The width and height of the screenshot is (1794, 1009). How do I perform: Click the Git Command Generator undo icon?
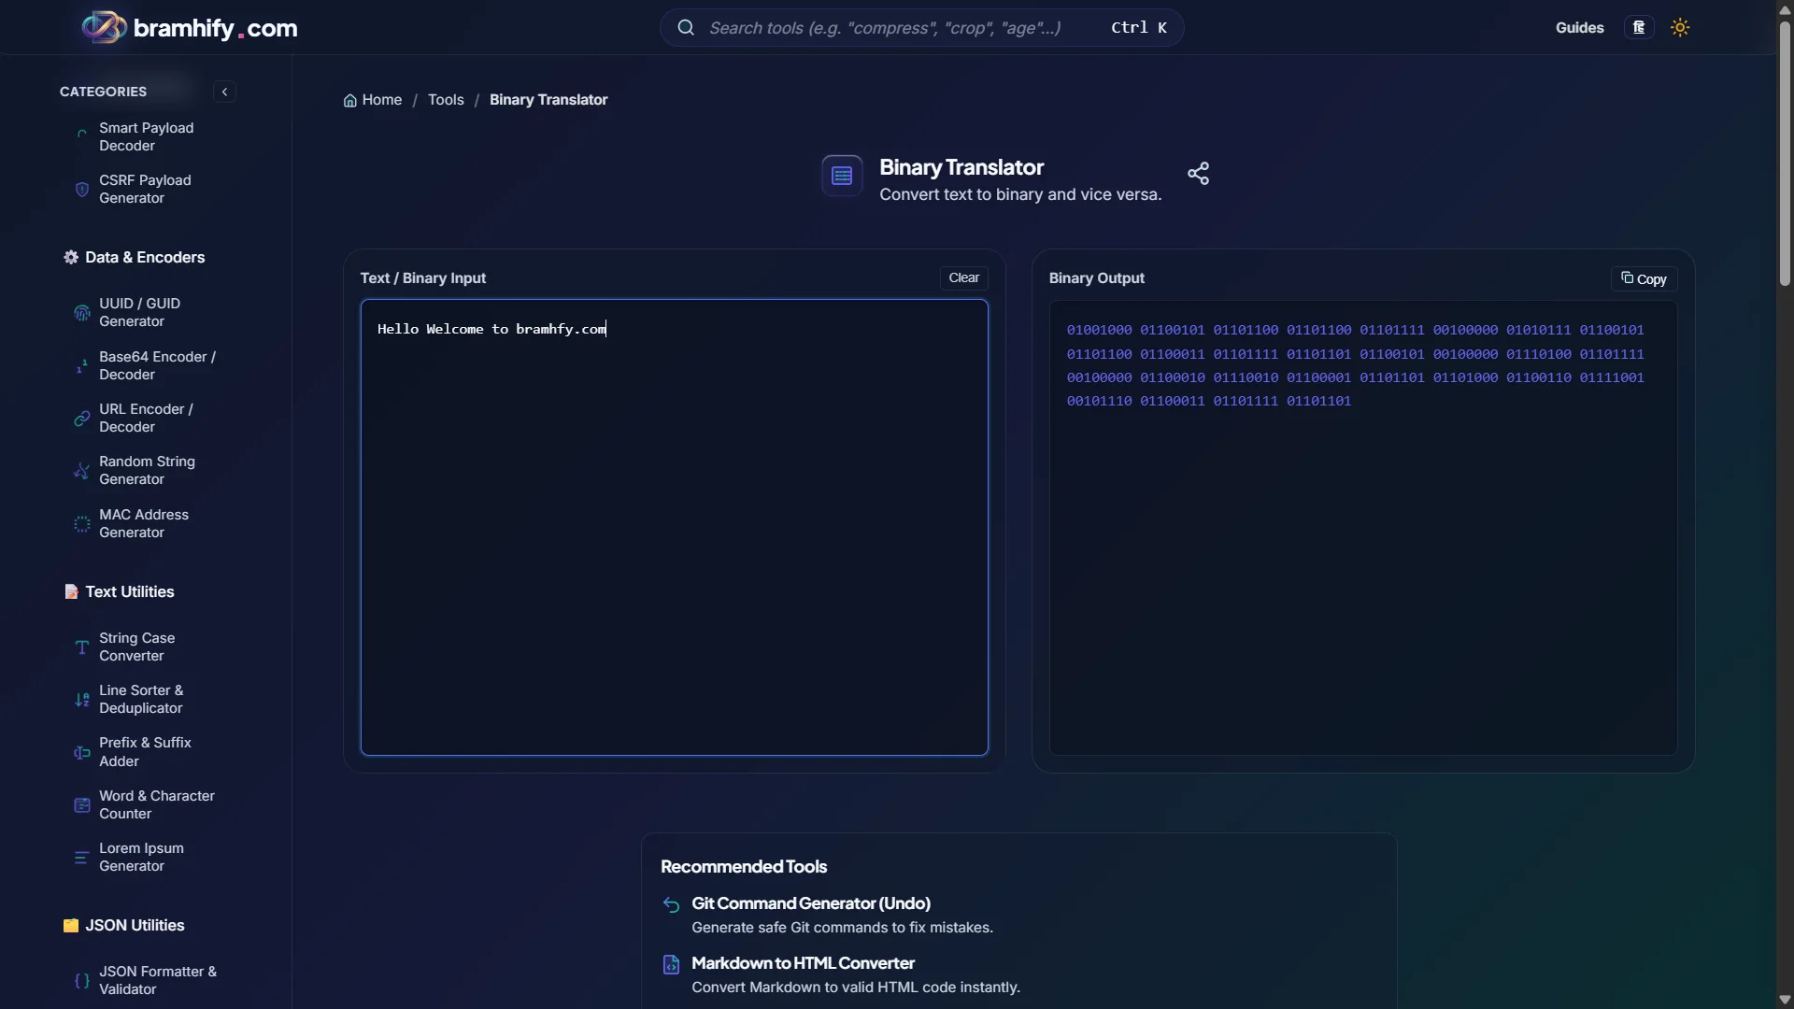(x=671, y=904)
